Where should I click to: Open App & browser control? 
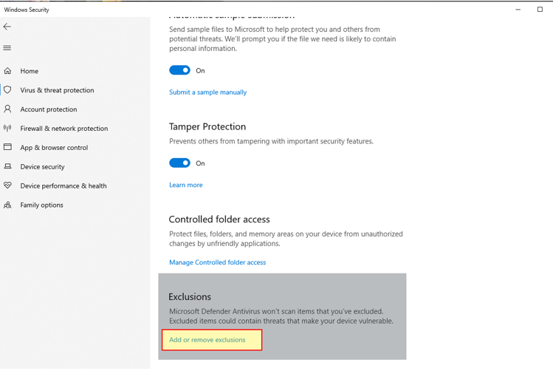pyautogui.click(x=54, y=148)
